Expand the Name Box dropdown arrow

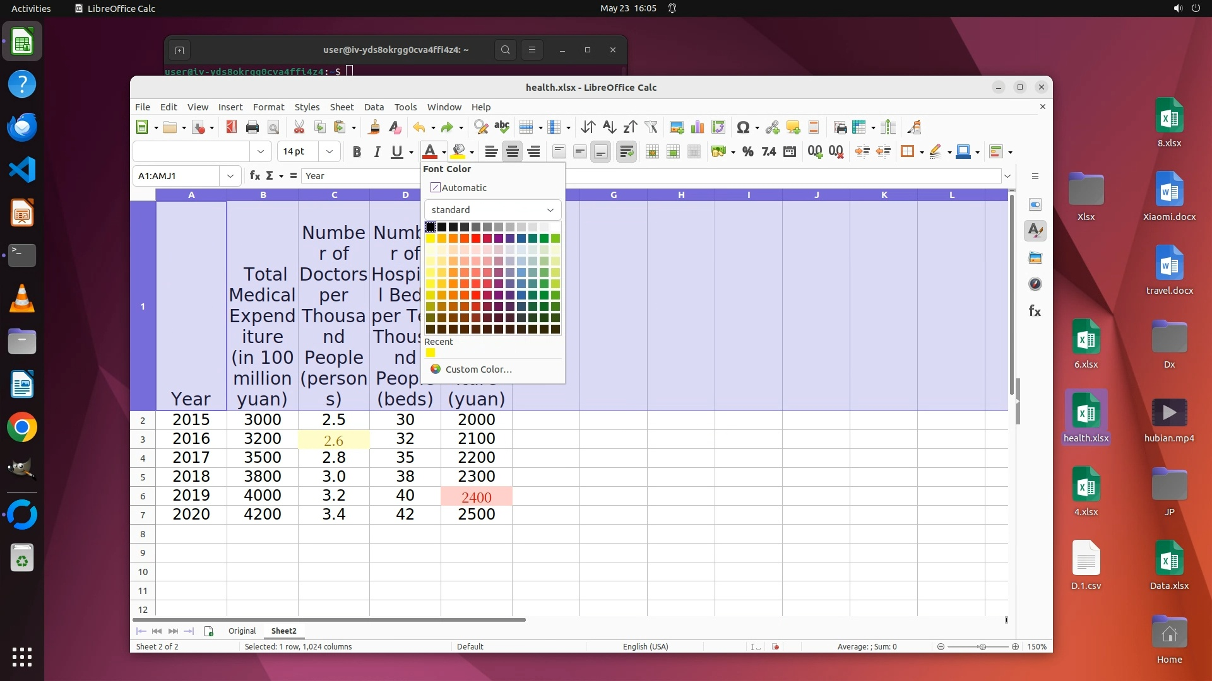click(x=230, y=176)
